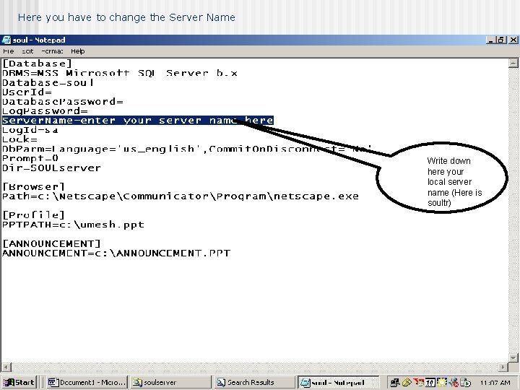Click the soul - Notepad taskbar button
This screenshot has height=390, width=520.
(x=338, y=382)
